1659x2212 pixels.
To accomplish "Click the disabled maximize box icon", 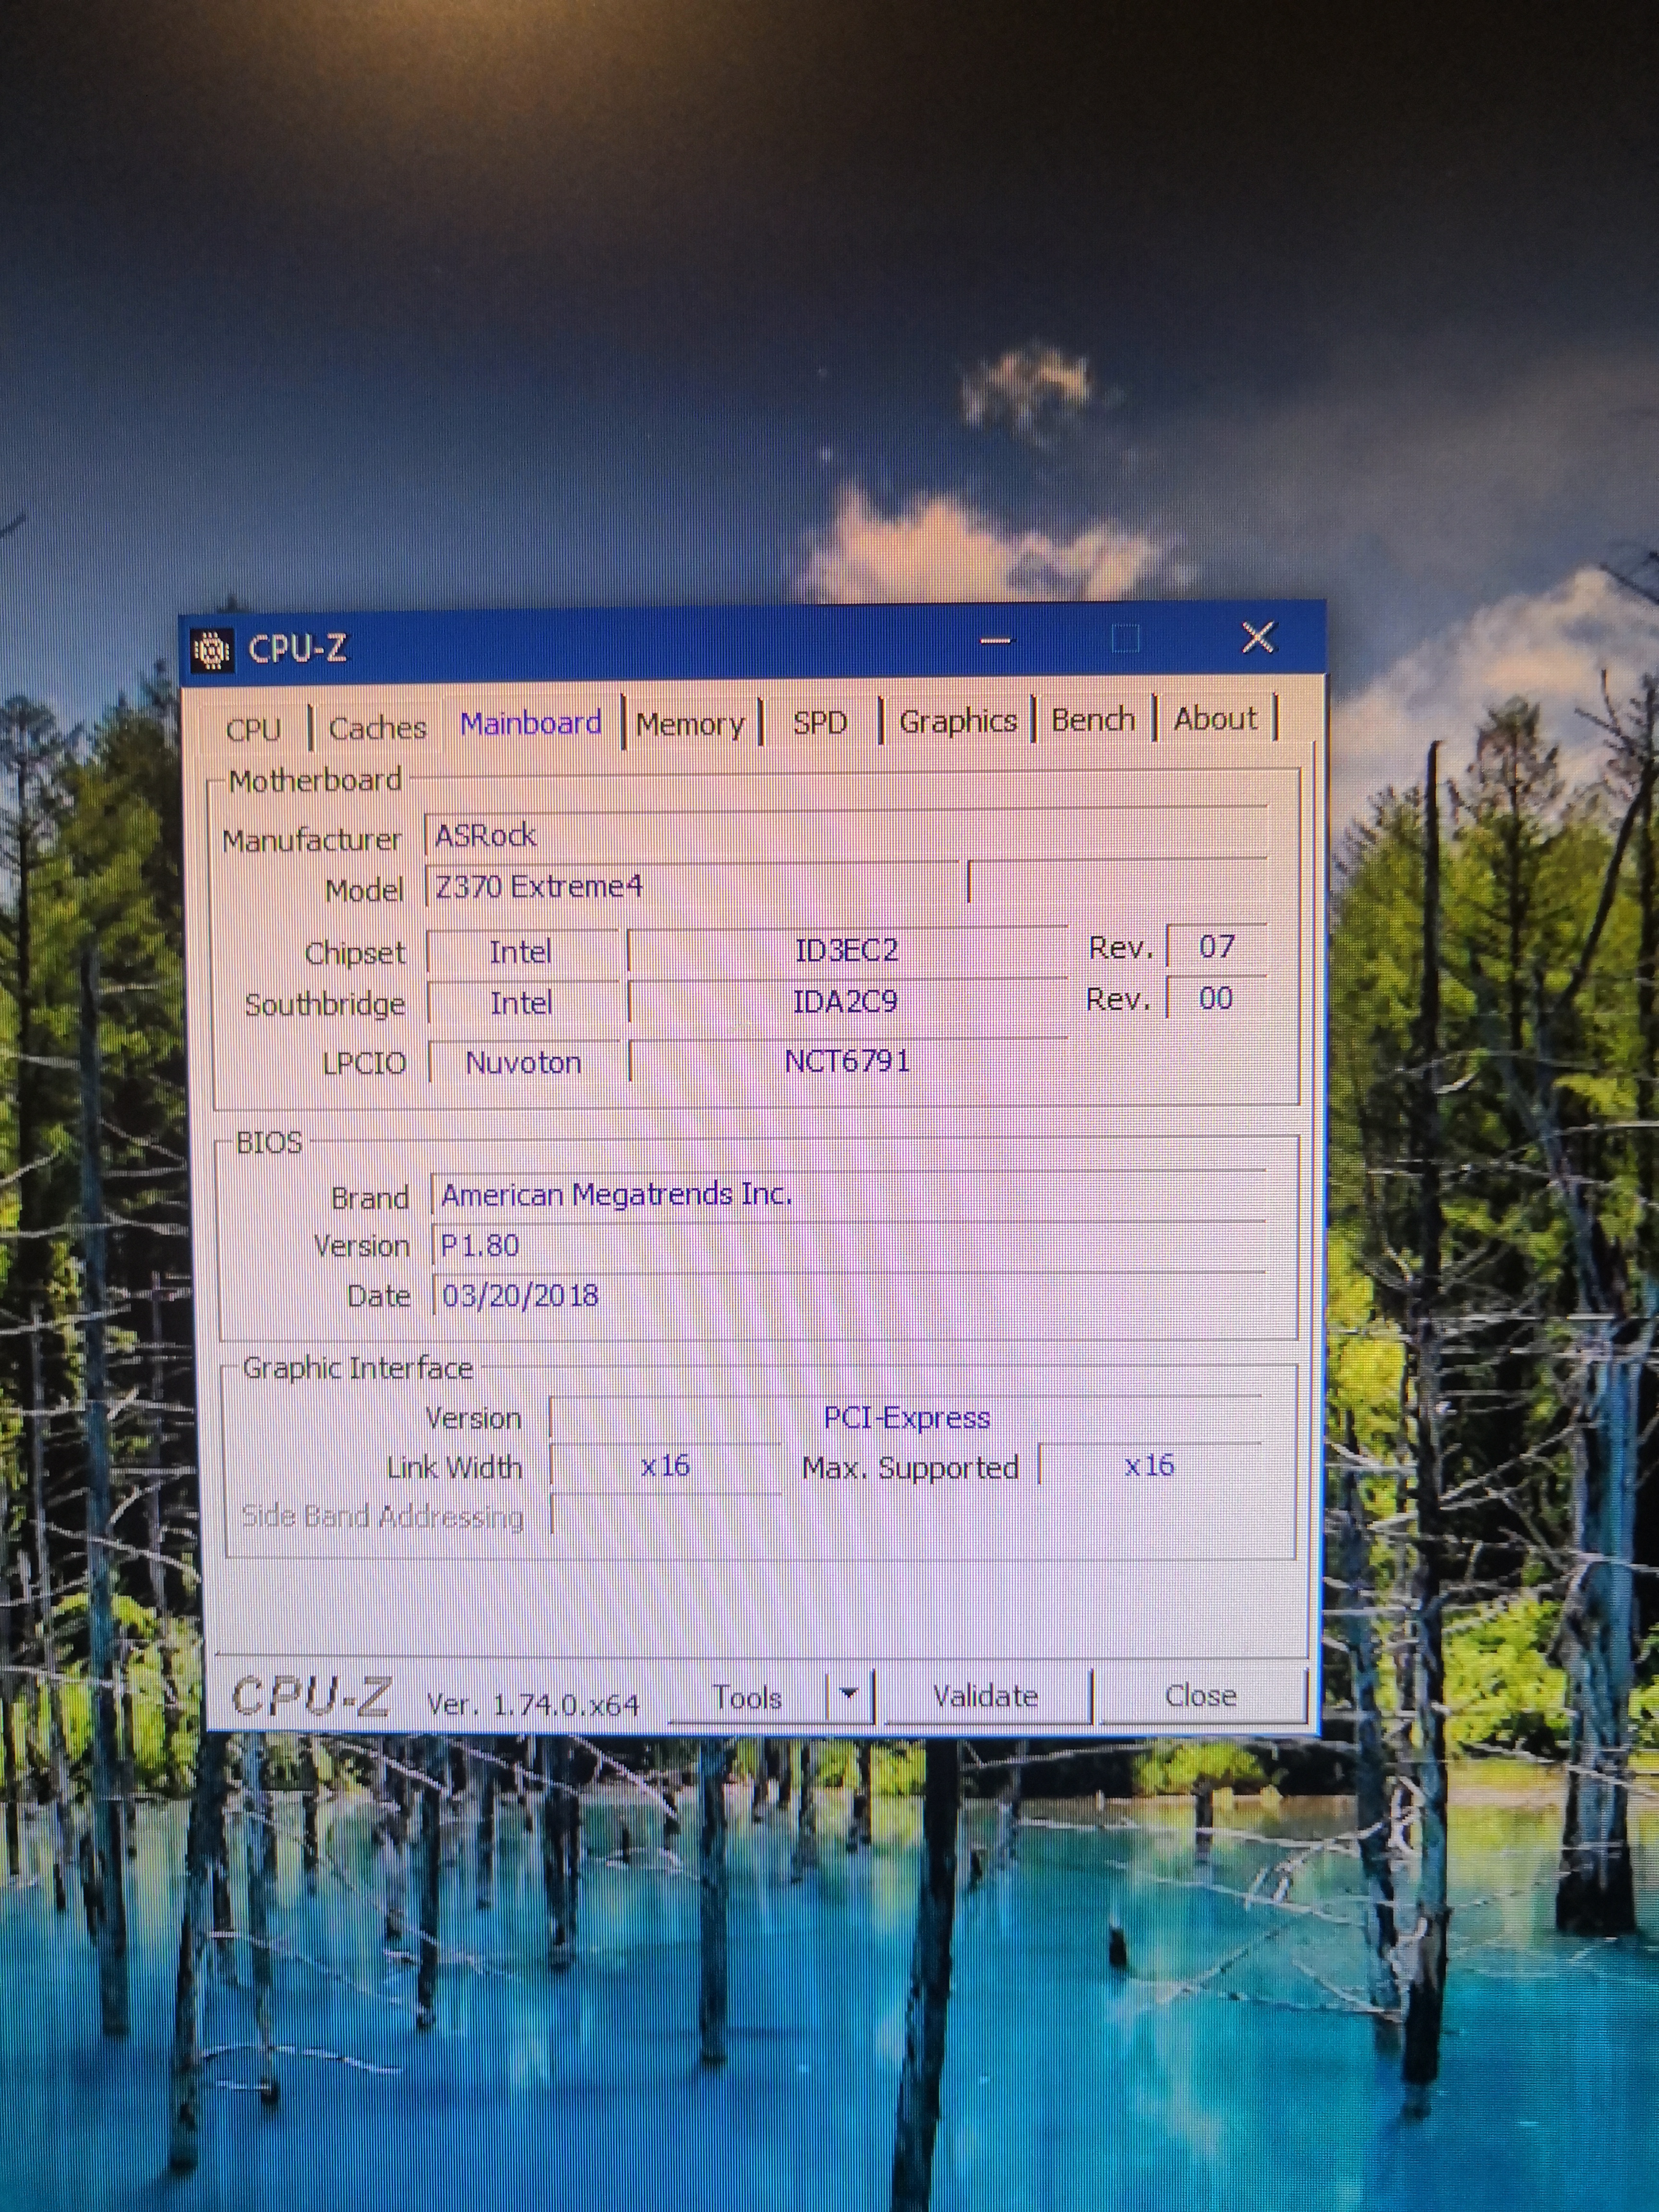I will coord(1126,639).
